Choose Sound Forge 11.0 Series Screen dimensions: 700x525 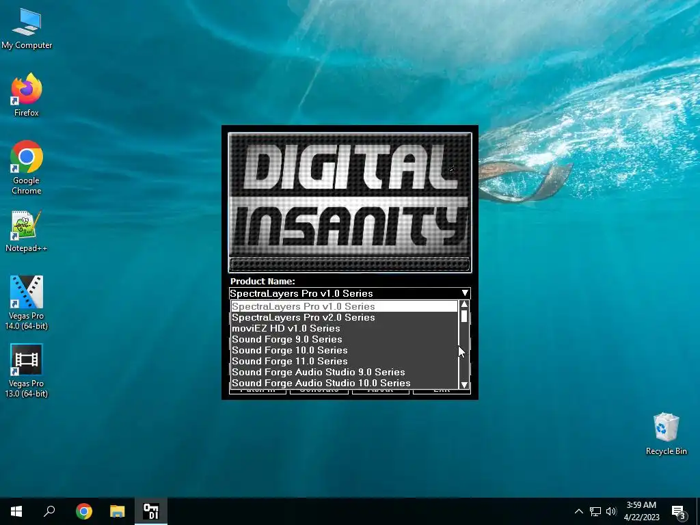345,361
